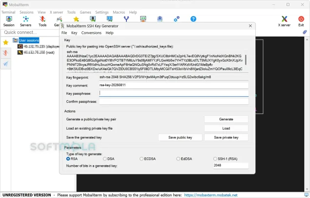Click the public key text area
Image resolution: width=310 pixels, height=198 pixels.
point(155,61)
